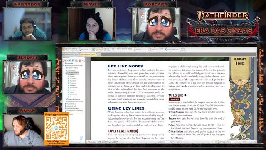Adjust the zoom slider in status bar
This screenshot has width=266, height=150.
(244, 142)
